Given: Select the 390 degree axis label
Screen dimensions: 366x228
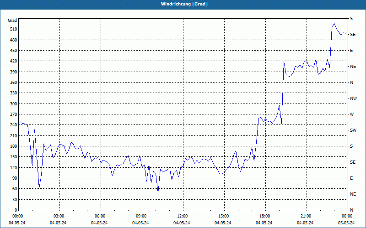Looking at the screenshot, I should (13, 72).
